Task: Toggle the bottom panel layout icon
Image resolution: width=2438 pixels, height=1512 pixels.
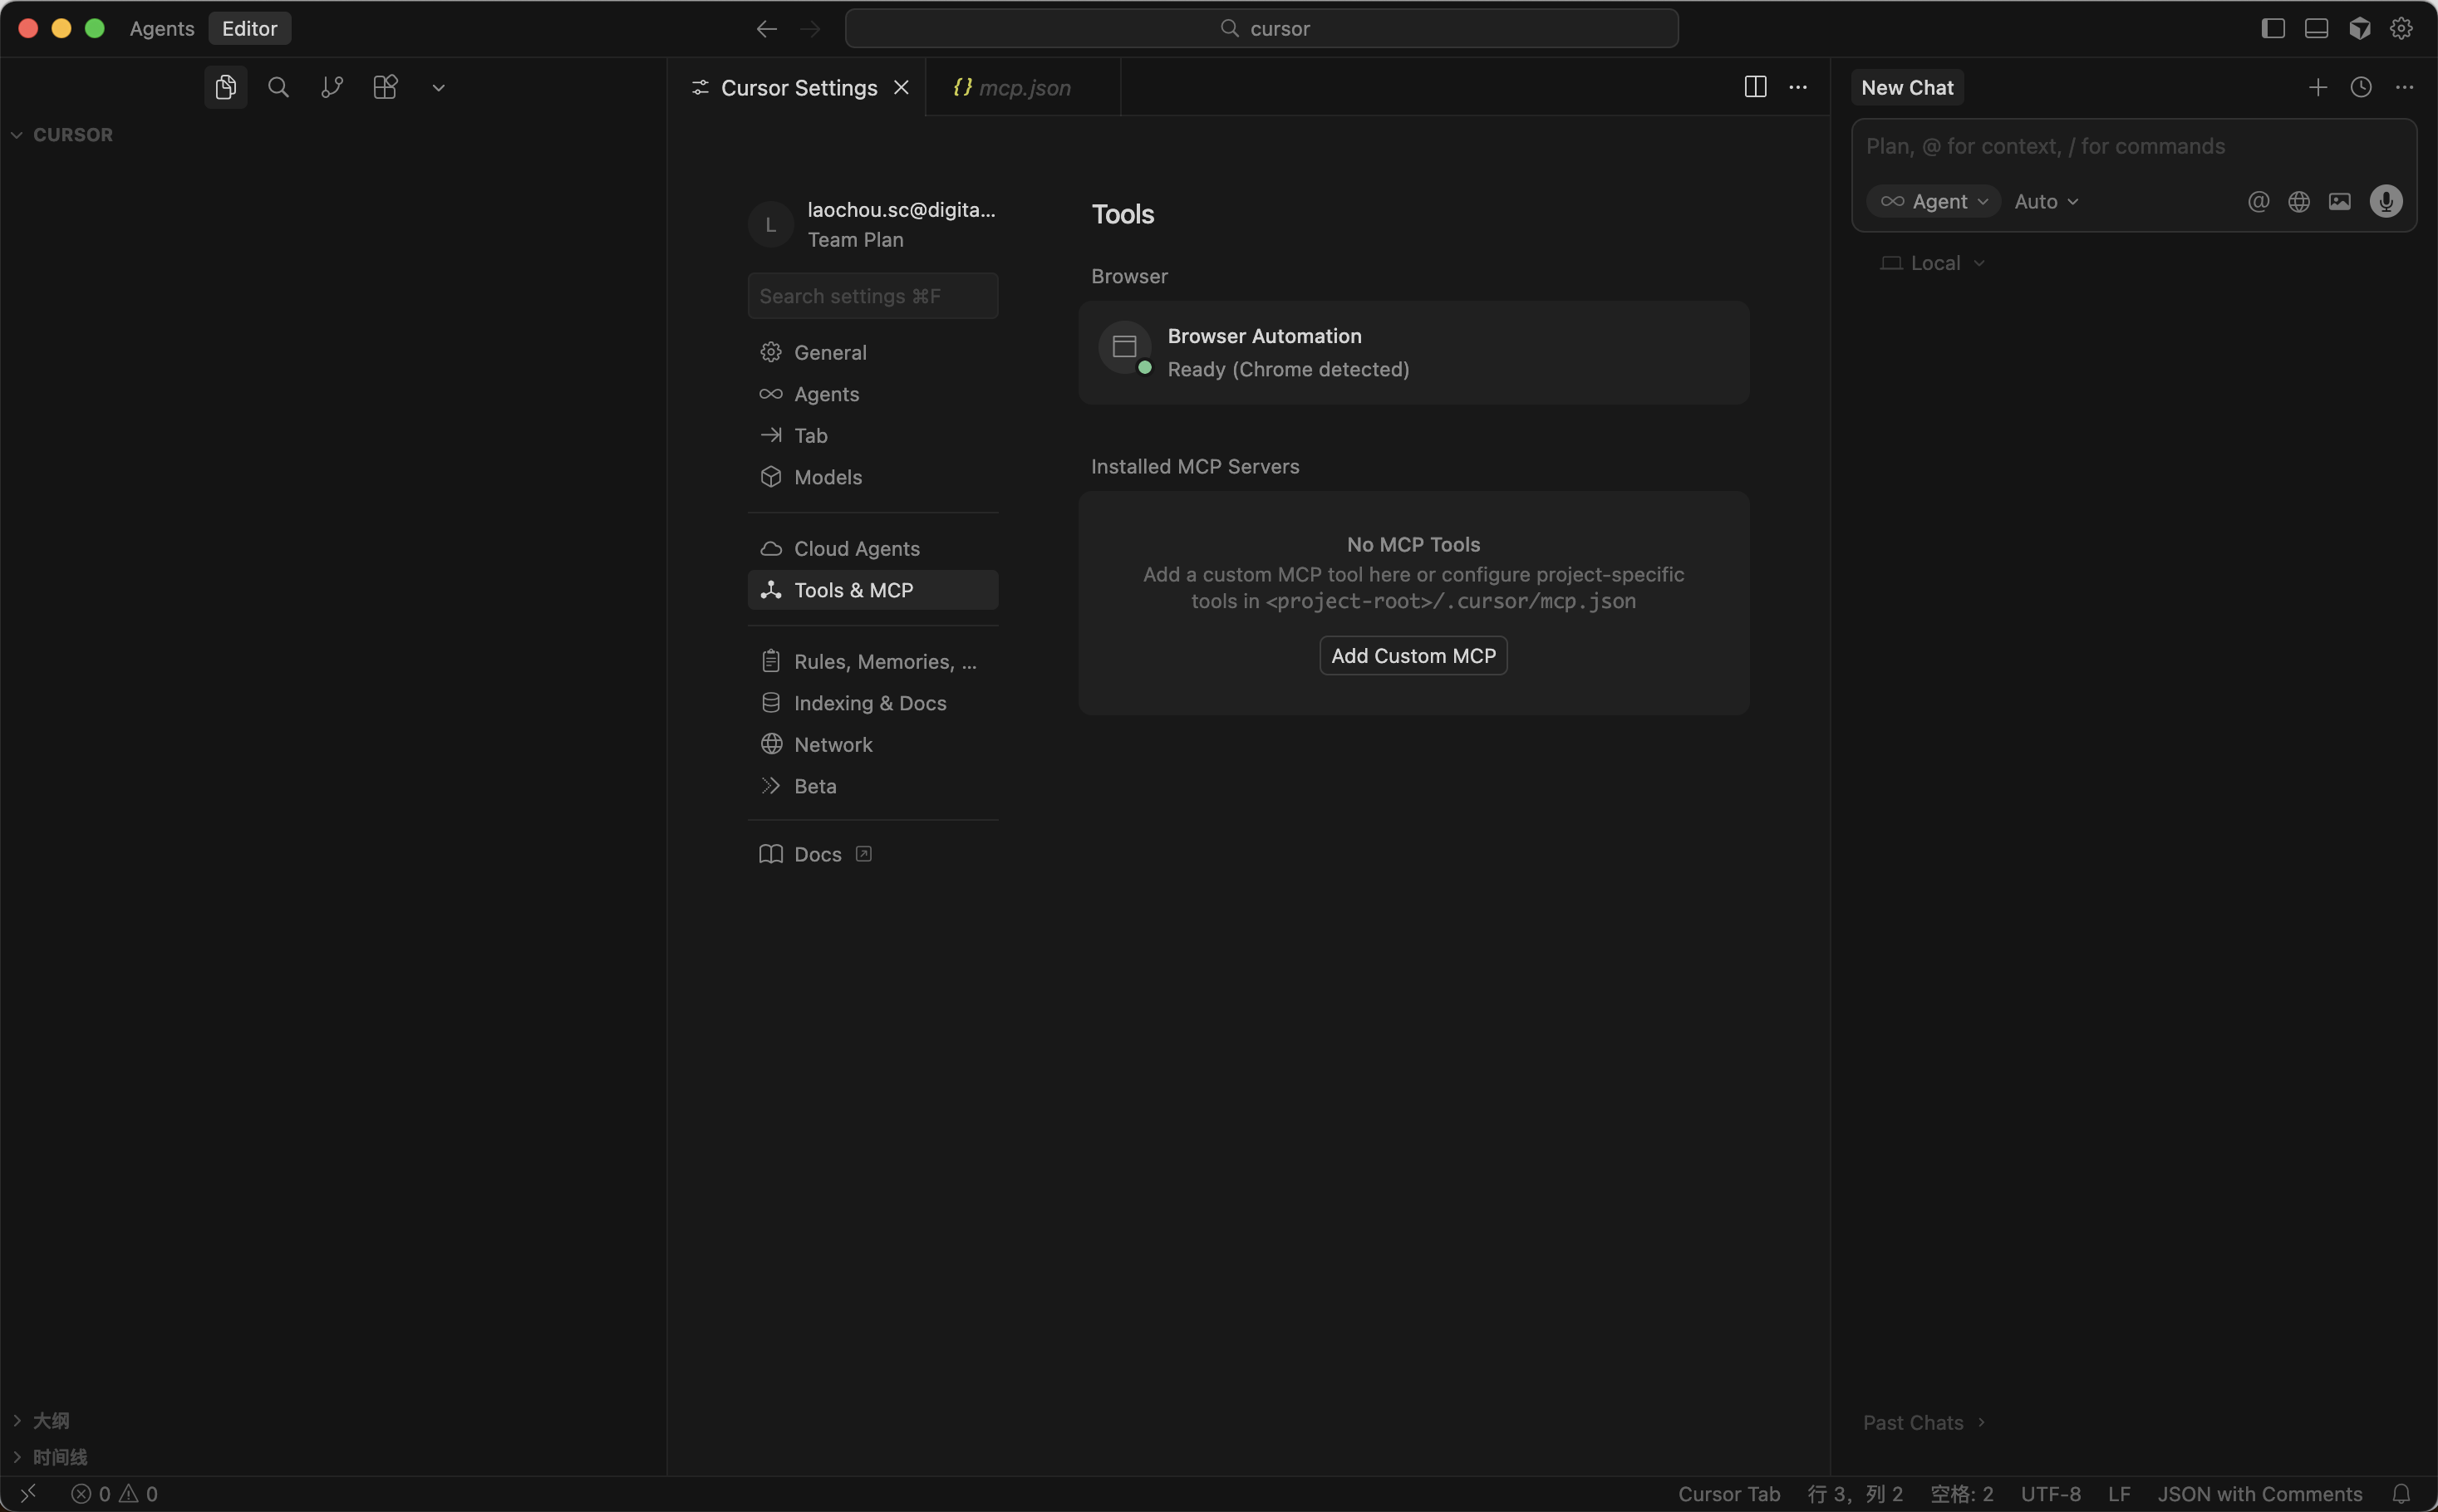Action: (2316, 28)
